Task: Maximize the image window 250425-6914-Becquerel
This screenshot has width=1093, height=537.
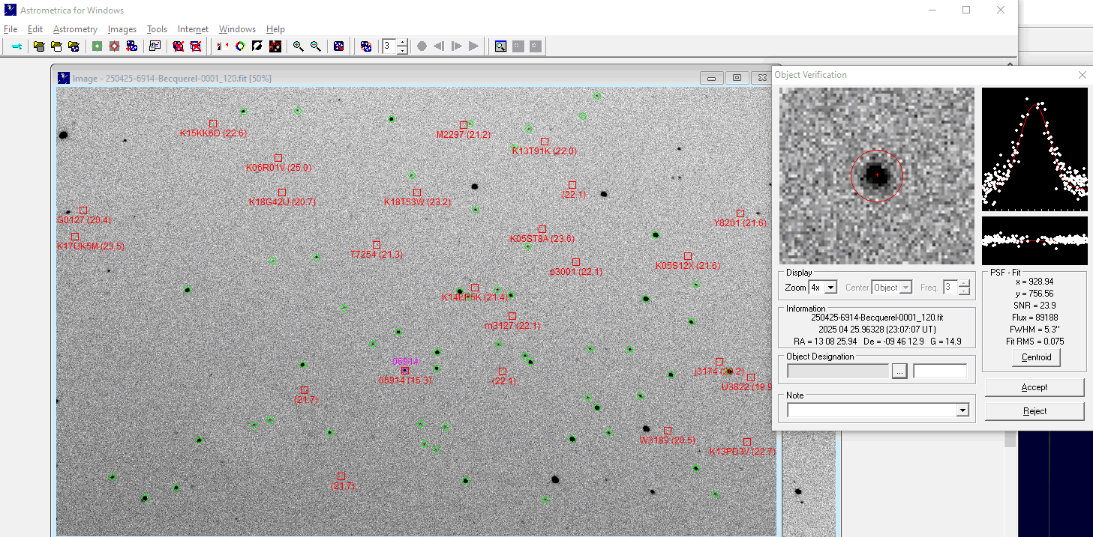Action: (737, 78)
